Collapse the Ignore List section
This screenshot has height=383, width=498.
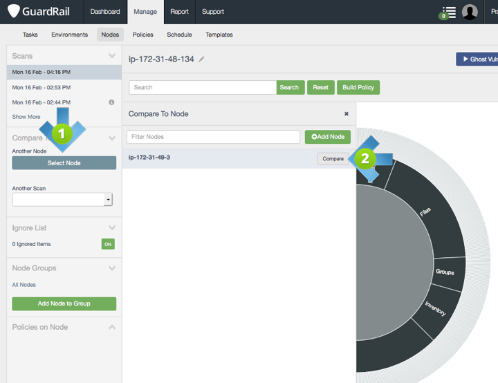112,227
